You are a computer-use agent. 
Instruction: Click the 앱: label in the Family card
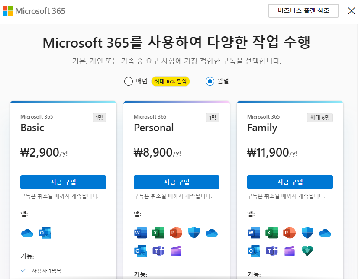click(251, 214)
